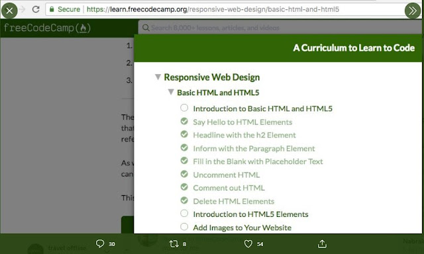Open Fill in the Blank with Placeholder Text

(258, 161)
